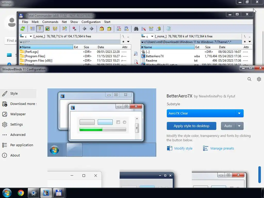Open the FTP connect toolbar icon
Viewport: 264px width, 198px height.
pyautogui.click(x=119, y=29)
